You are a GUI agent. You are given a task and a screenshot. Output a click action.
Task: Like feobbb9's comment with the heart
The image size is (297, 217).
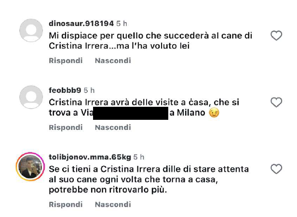coord(276,102)
